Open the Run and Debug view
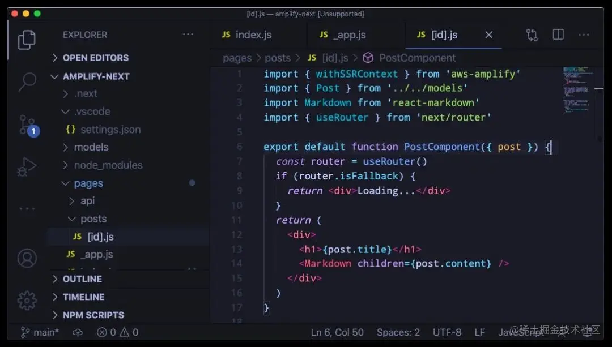 (x=27, y=166)
